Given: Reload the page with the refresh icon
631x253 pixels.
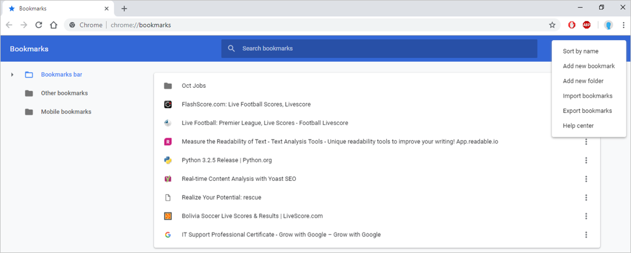Looking at the screenshot, I should pyautogui.click(x=39, y=25).
